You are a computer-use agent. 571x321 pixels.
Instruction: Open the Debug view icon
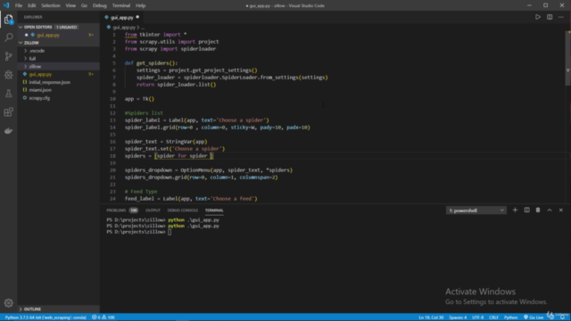[x=8, y=75]
